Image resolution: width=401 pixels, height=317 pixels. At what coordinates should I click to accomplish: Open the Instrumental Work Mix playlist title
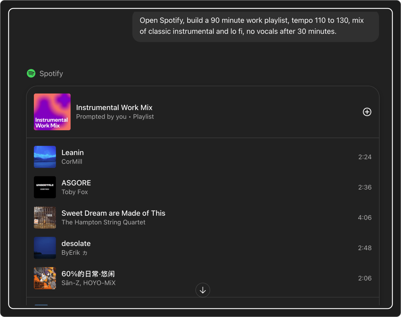point(114,107)
